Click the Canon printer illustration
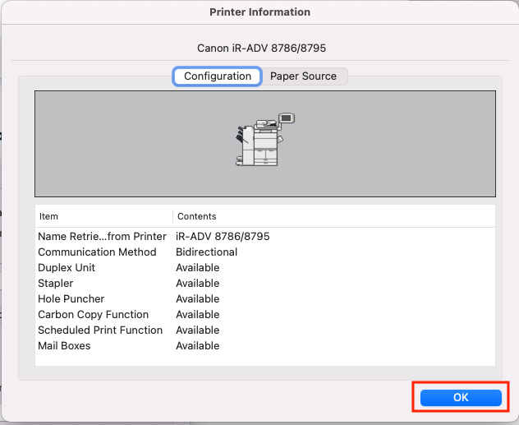Image resolution: width=519 pixels, height=425 pixels. point(265,140)
